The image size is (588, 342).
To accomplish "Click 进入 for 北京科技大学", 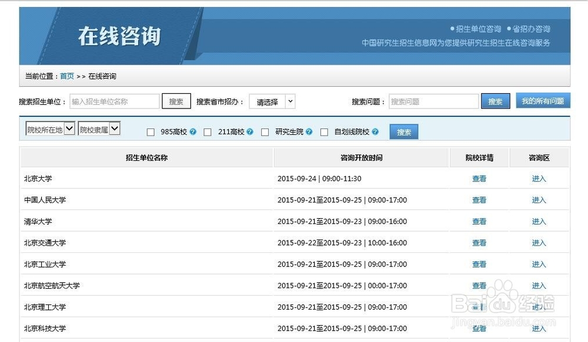I will [539, 329].
